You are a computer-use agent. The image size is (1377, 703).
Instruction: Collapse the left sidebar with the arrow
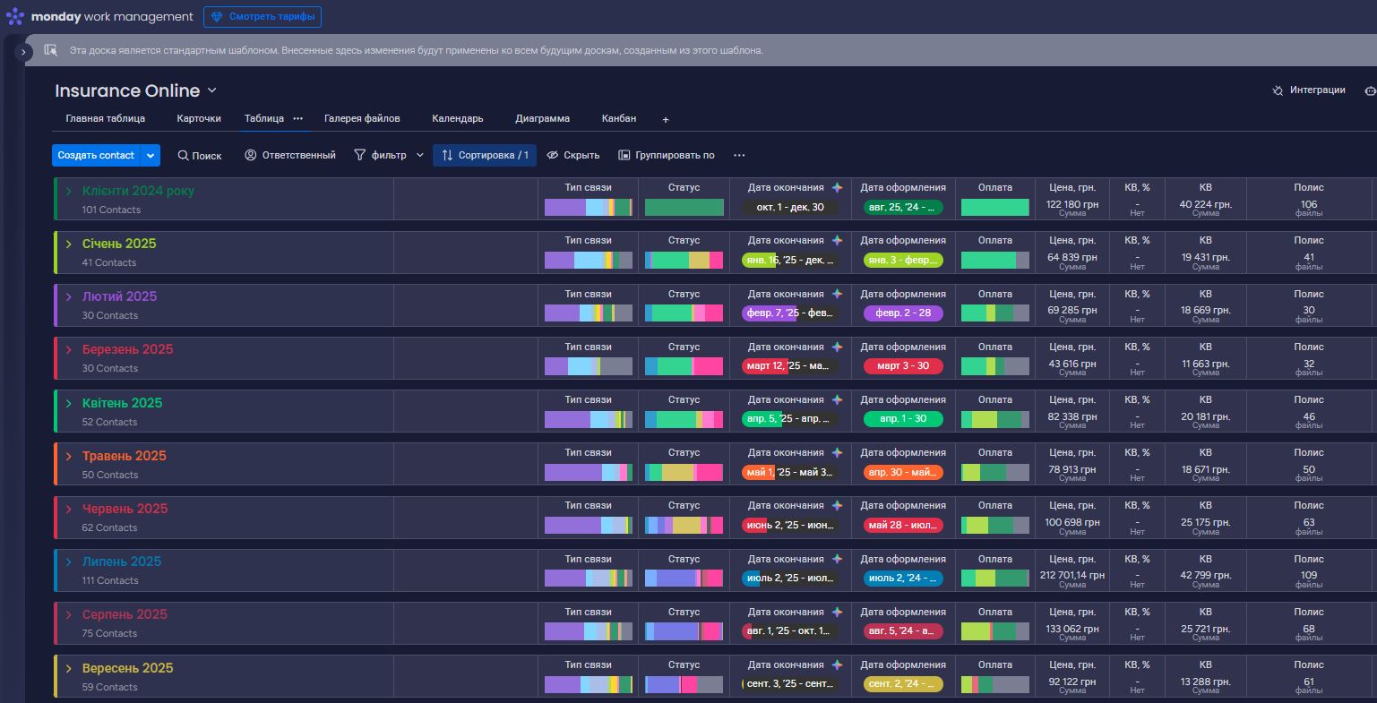point(23,51)
